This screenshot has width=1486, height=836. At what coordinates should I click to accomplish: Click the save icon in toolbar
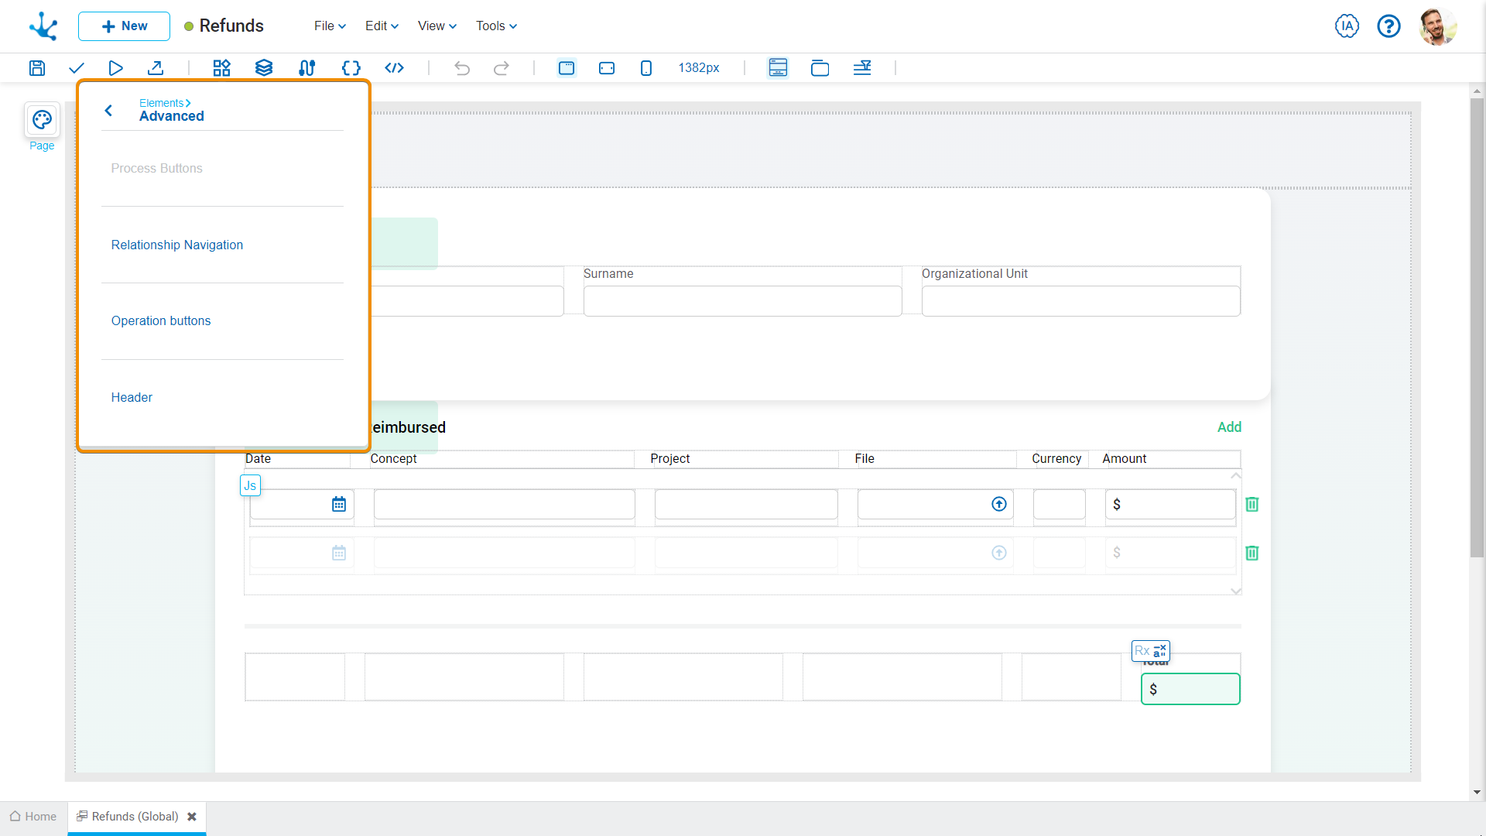36,67
